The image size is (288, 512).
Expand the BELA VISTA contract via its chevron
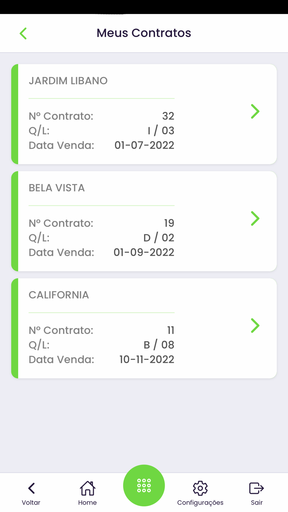(x=255, y=219)
